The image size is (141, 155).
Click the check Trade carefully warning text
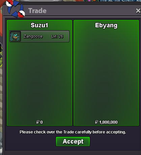tap(73, 132)
